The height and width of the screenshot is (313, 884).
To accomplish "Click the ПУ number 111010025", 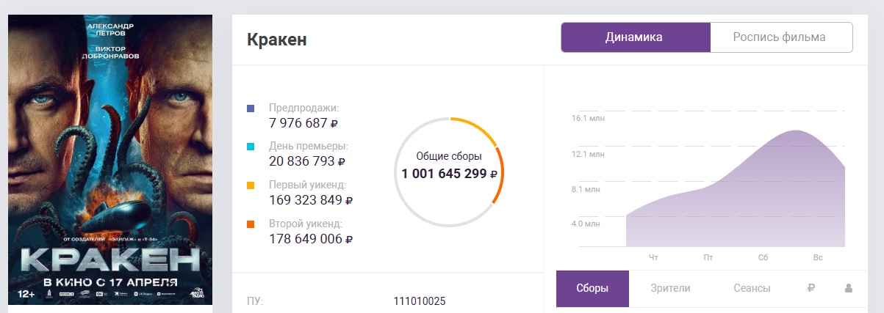I will point(420,301).
